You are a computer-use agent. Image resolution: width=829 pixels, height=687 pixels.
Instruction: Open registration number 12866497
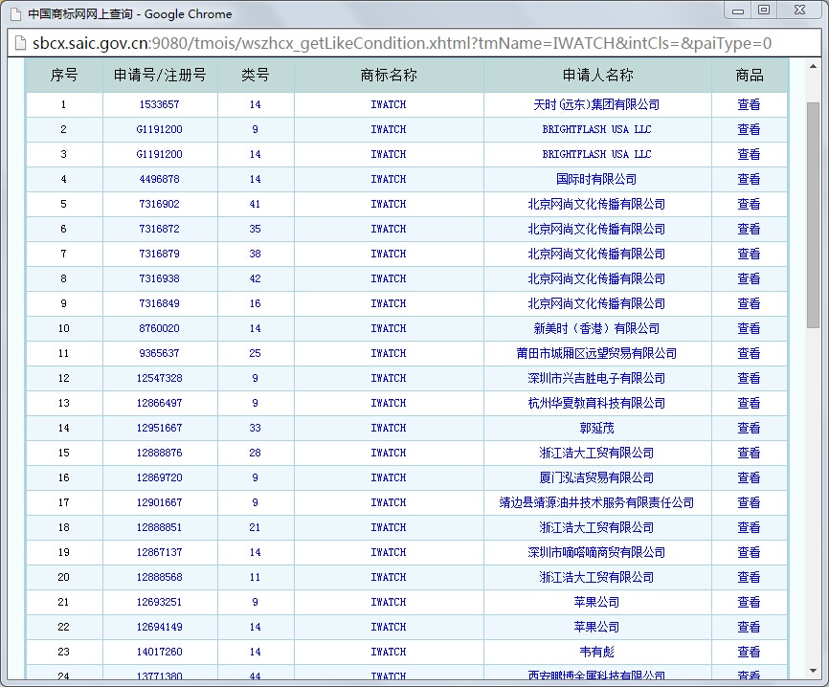(159, 403)
